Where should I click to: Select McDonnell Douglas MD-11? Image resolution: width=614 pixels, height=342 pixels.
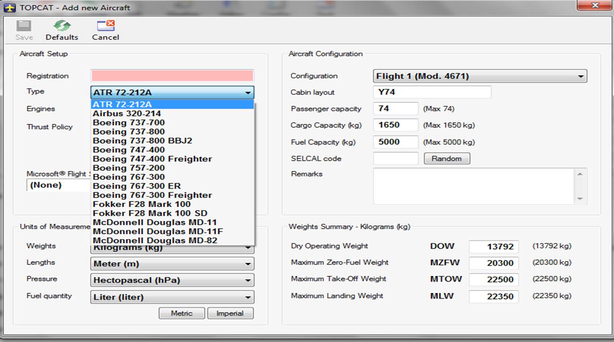(x=173, y=222)
